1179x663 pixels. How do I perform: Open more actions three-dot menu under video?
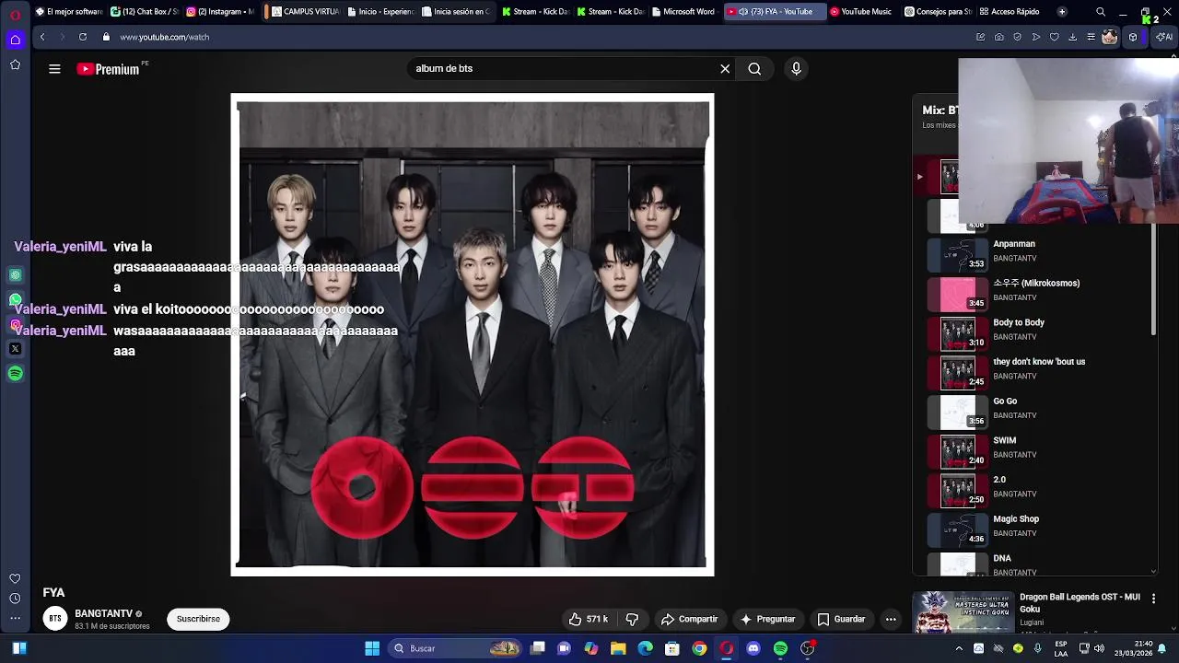891,620
